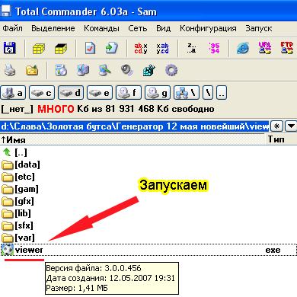Switch to drive e
Viewport: 297px width, 297px height.
pyautogui.click(x=100, y=93)
